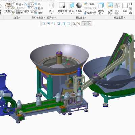Viewport: 135px width, 135px height.
Task: Open saved orientations dropdown
Action: click(x=69, y=24)
